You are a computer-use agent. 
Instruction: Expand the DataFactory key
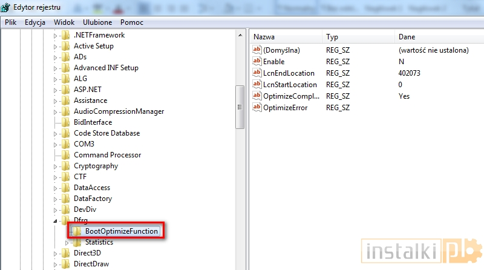55,199
